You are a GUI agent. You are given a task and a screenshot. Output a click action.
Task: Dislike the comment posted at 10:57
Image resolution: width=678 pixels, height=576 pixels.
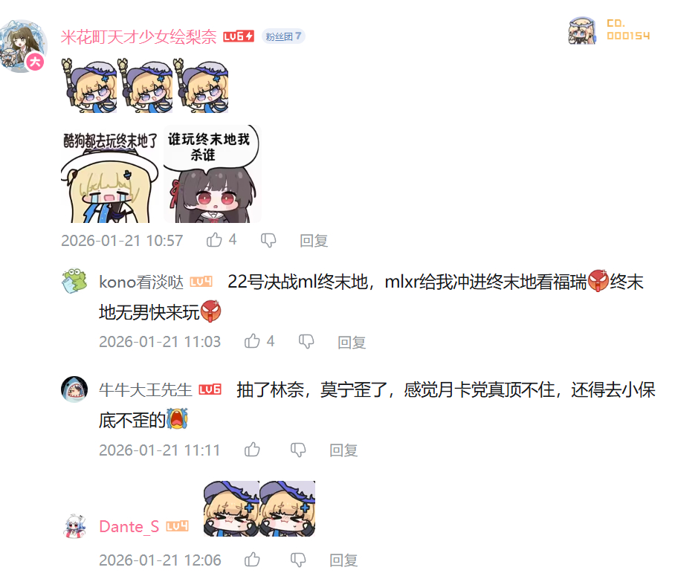[x=268, y=240]
